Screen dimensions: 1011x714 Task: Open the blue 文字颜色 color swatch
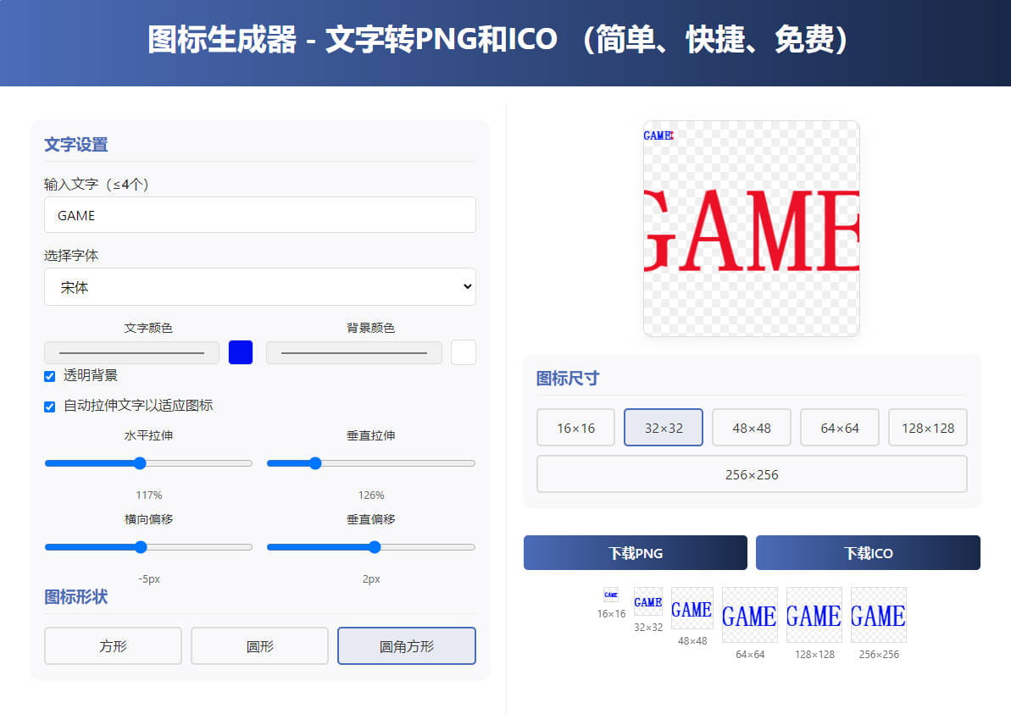[241, 352]
